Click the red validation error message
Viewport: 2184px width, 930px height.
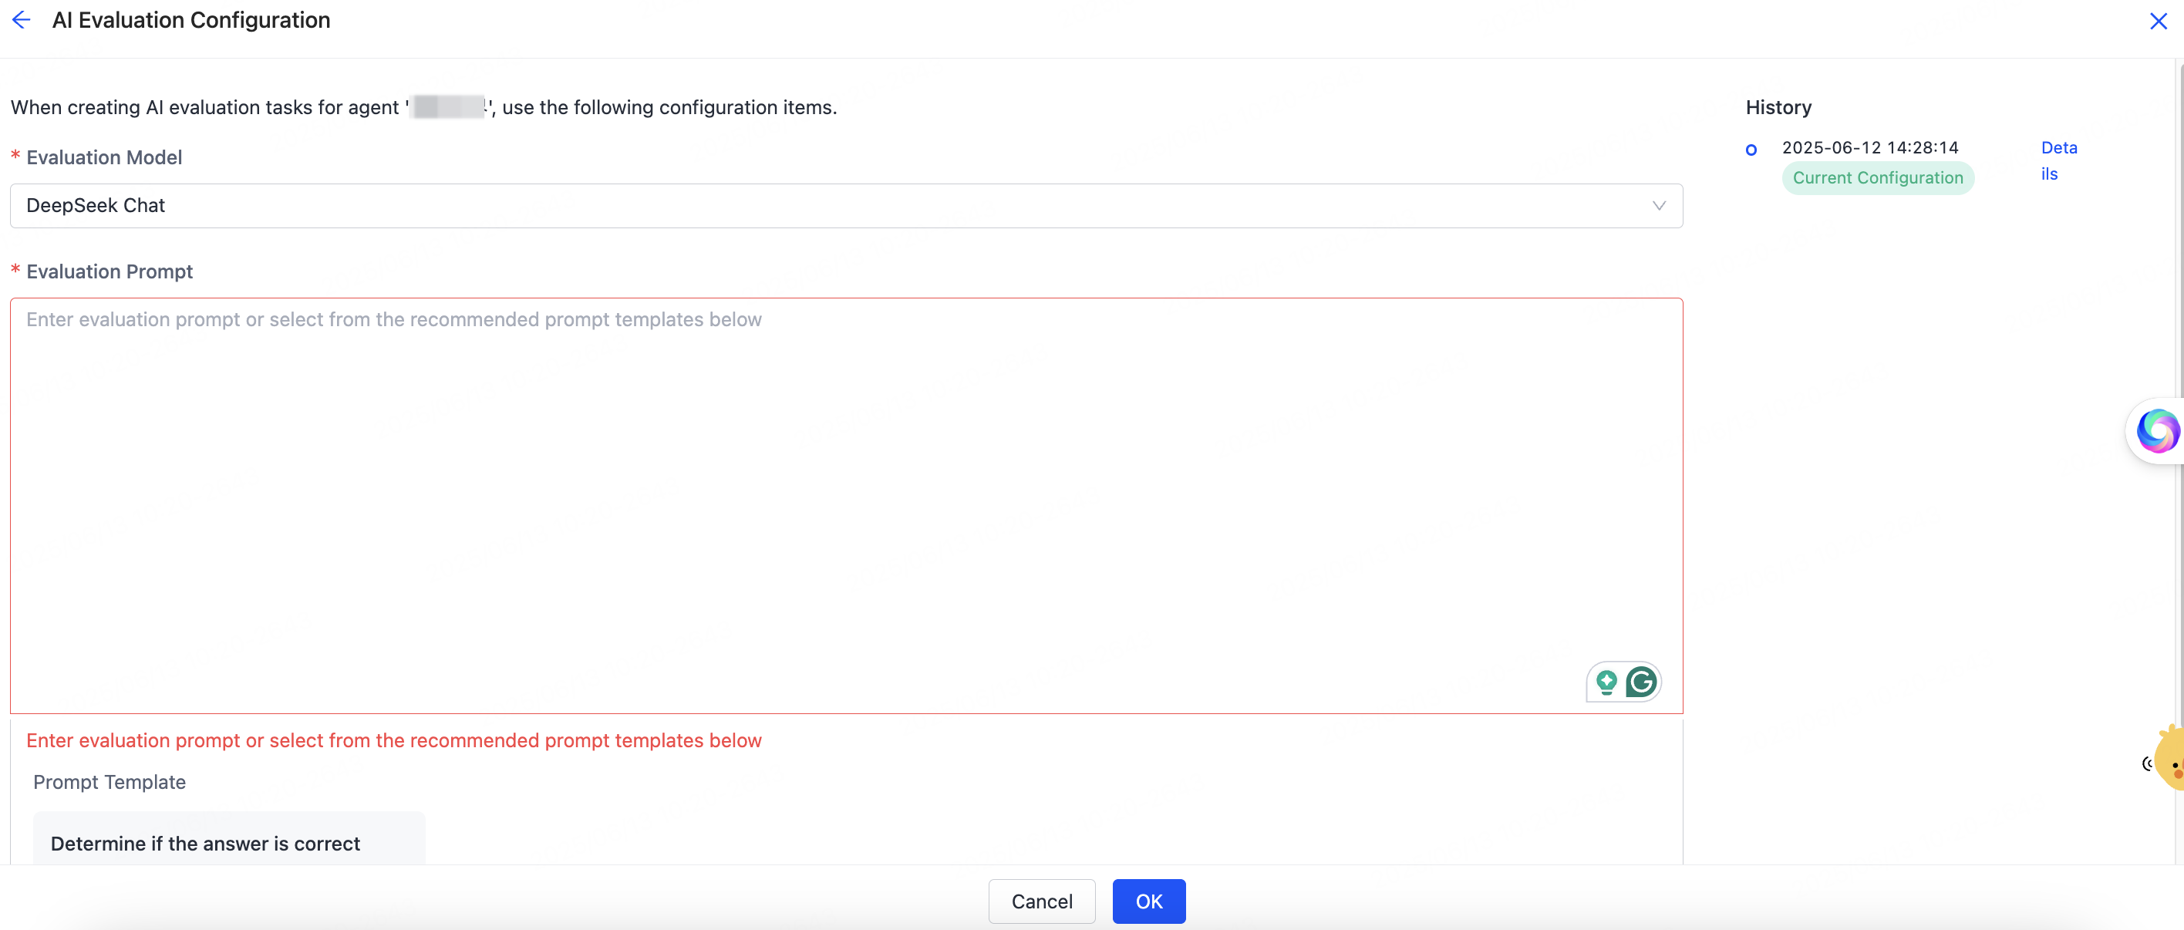pos(394,740)
